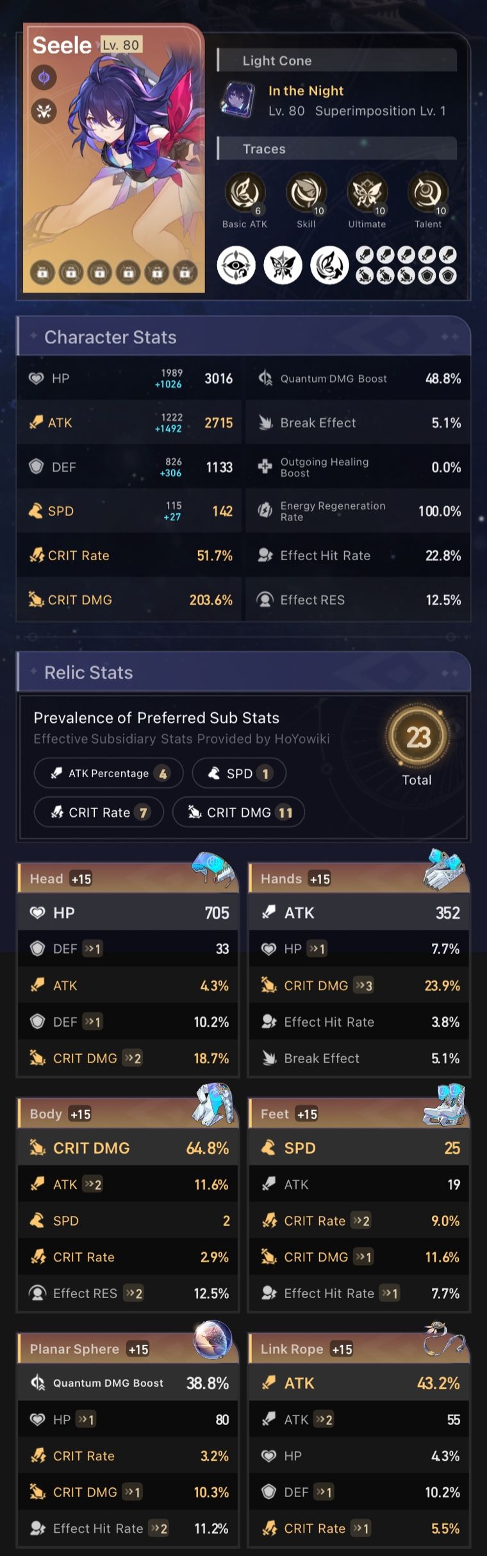Click the Body relic armor icon
The height and width of the screenshot is (1556, 487).
pyautogui.click(x=213, y=1104)
